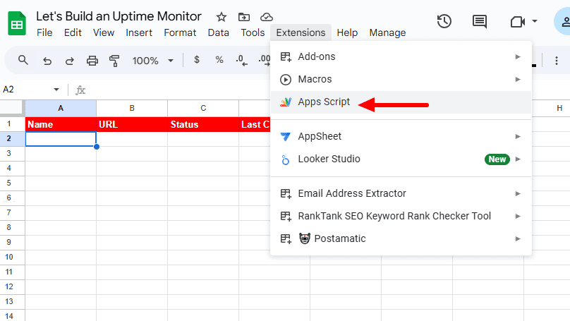Check the cloud save status icon
570x321 pixels.
pos(267,17)
